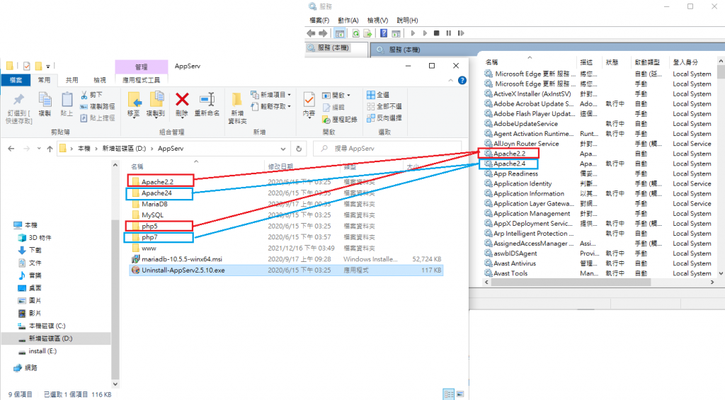
Task: Click show/hide console tree icon in Services
Action: click(x=340, y=33)
